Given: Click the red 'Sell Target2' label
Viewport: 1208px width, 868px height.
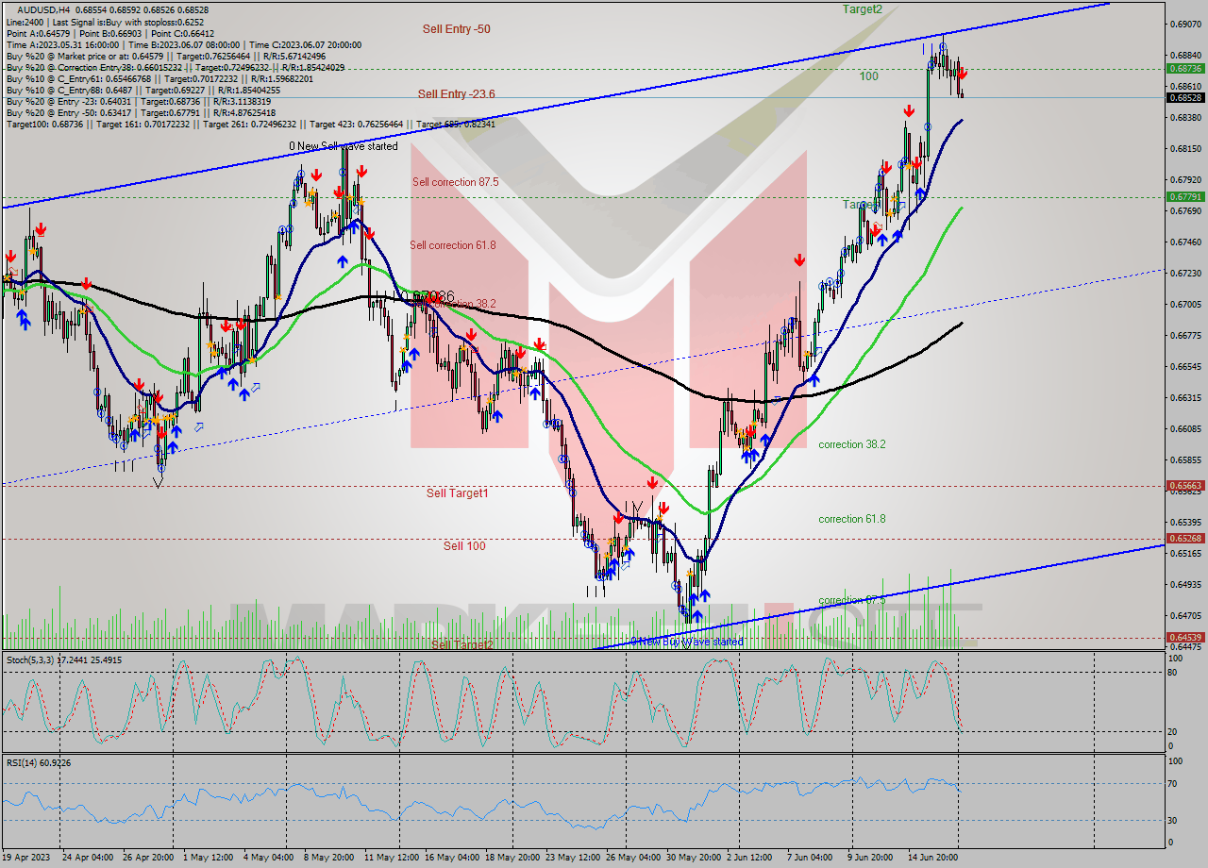Looking at the screenshot, I should pos(461,644).
